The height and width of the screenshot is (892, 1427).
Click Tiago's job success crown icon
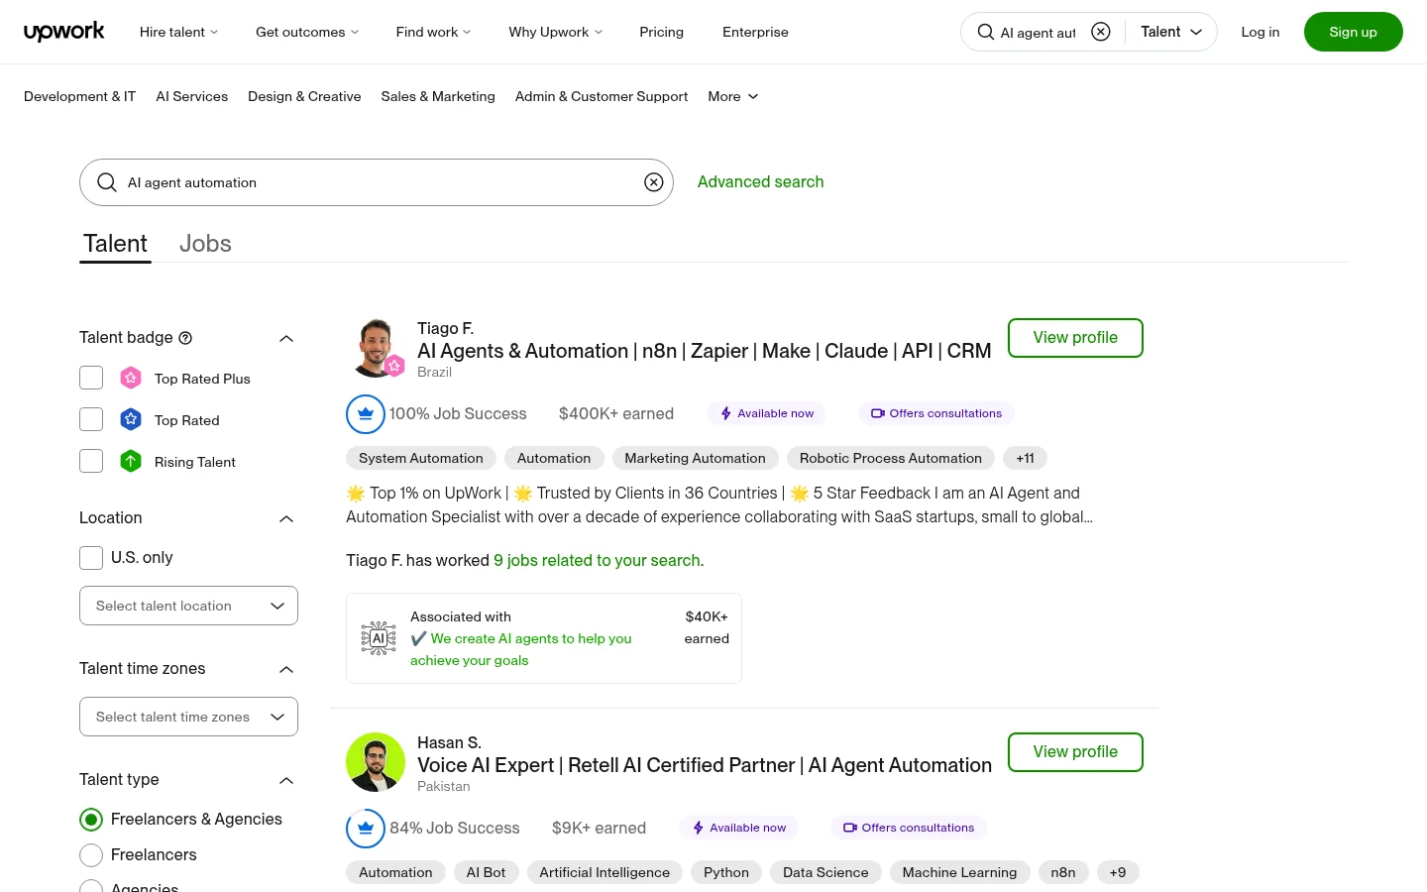coord(366,414)
